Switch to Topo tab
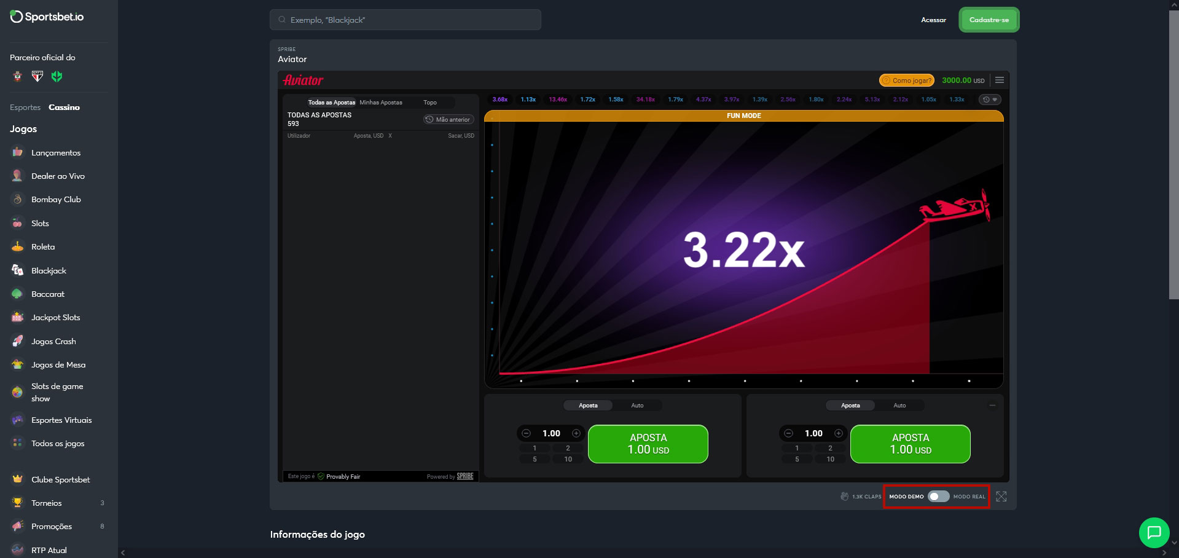1179x558 pixels. (430, 103)
